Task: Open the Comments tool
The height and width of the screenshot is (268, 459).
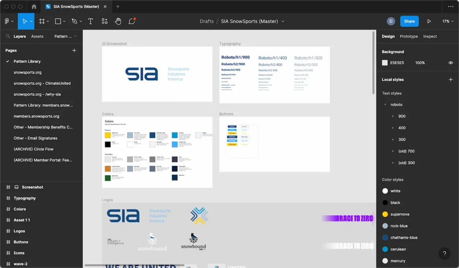Action: point(132,21)
